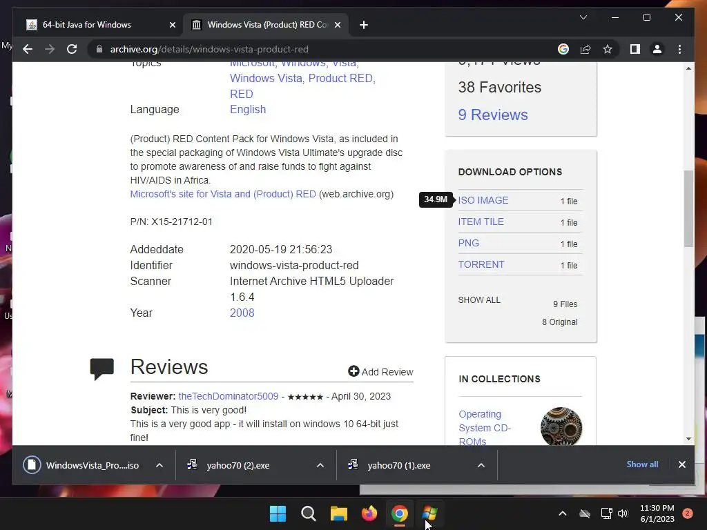Click the address bar URL

[x=209, y=49]
